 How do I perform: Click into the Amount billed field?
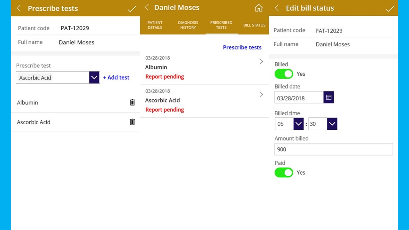(334, 149)
